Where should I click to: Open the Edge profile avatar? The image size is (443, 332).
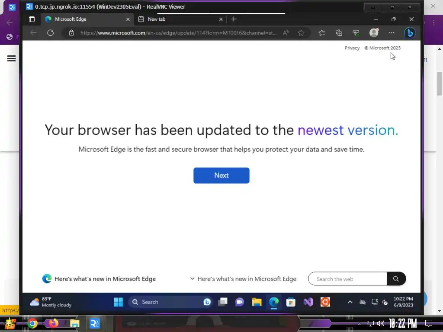374,33
